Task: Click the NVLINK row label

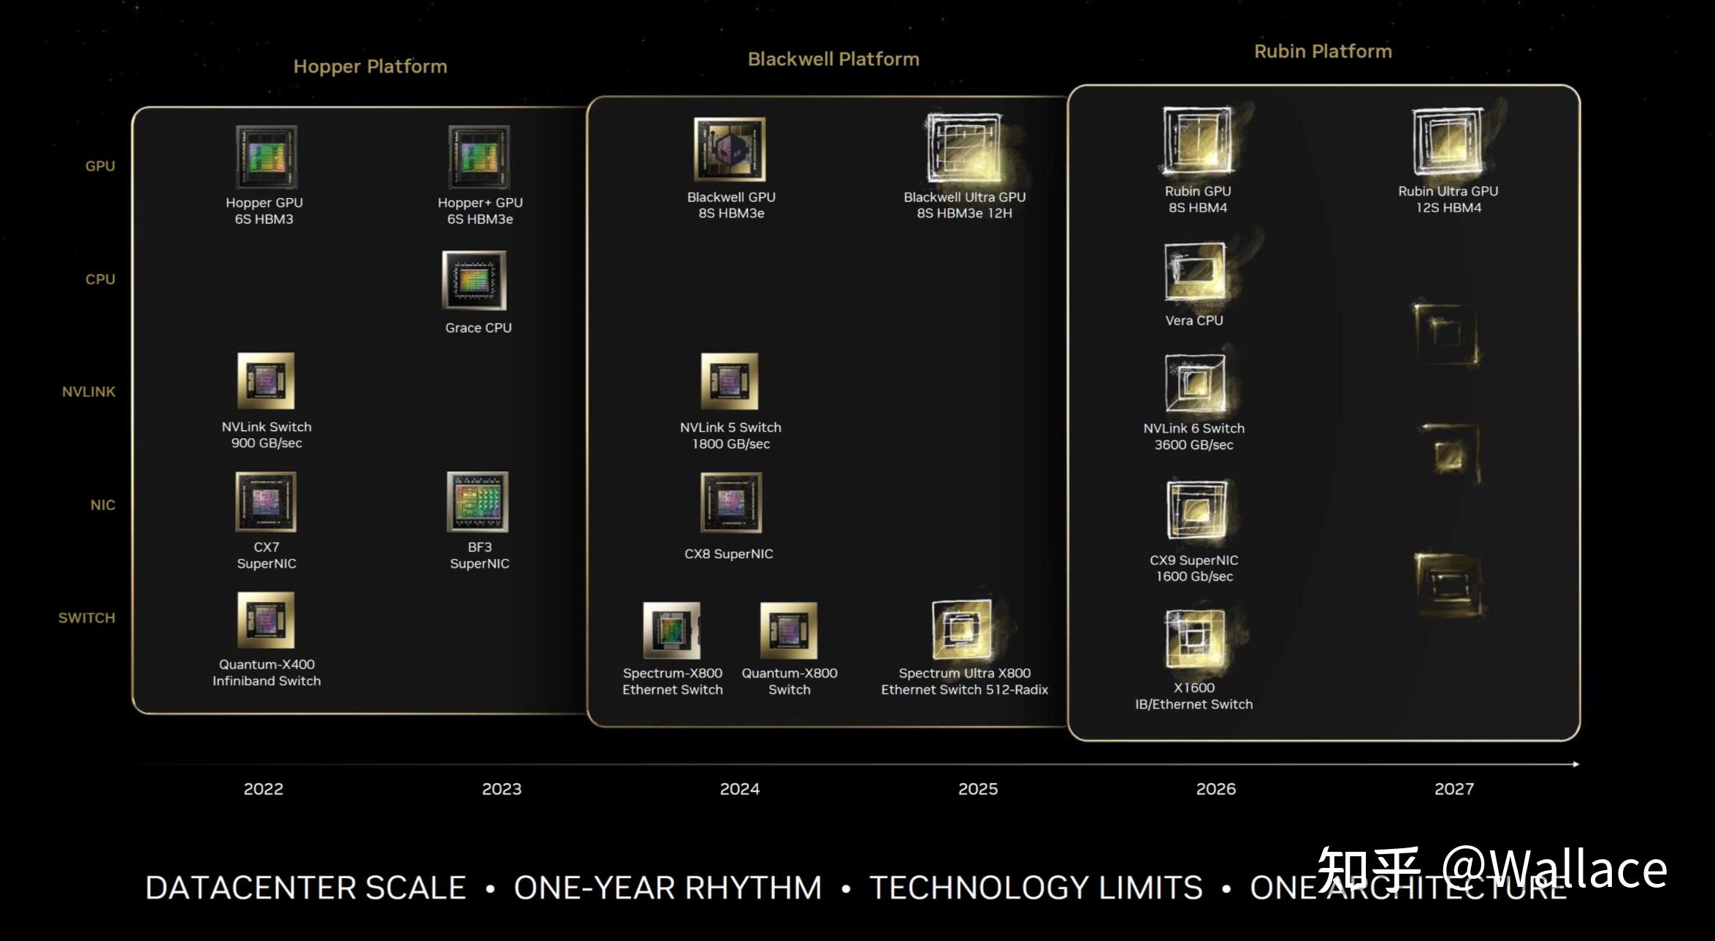Action: [x=88, y=392]
